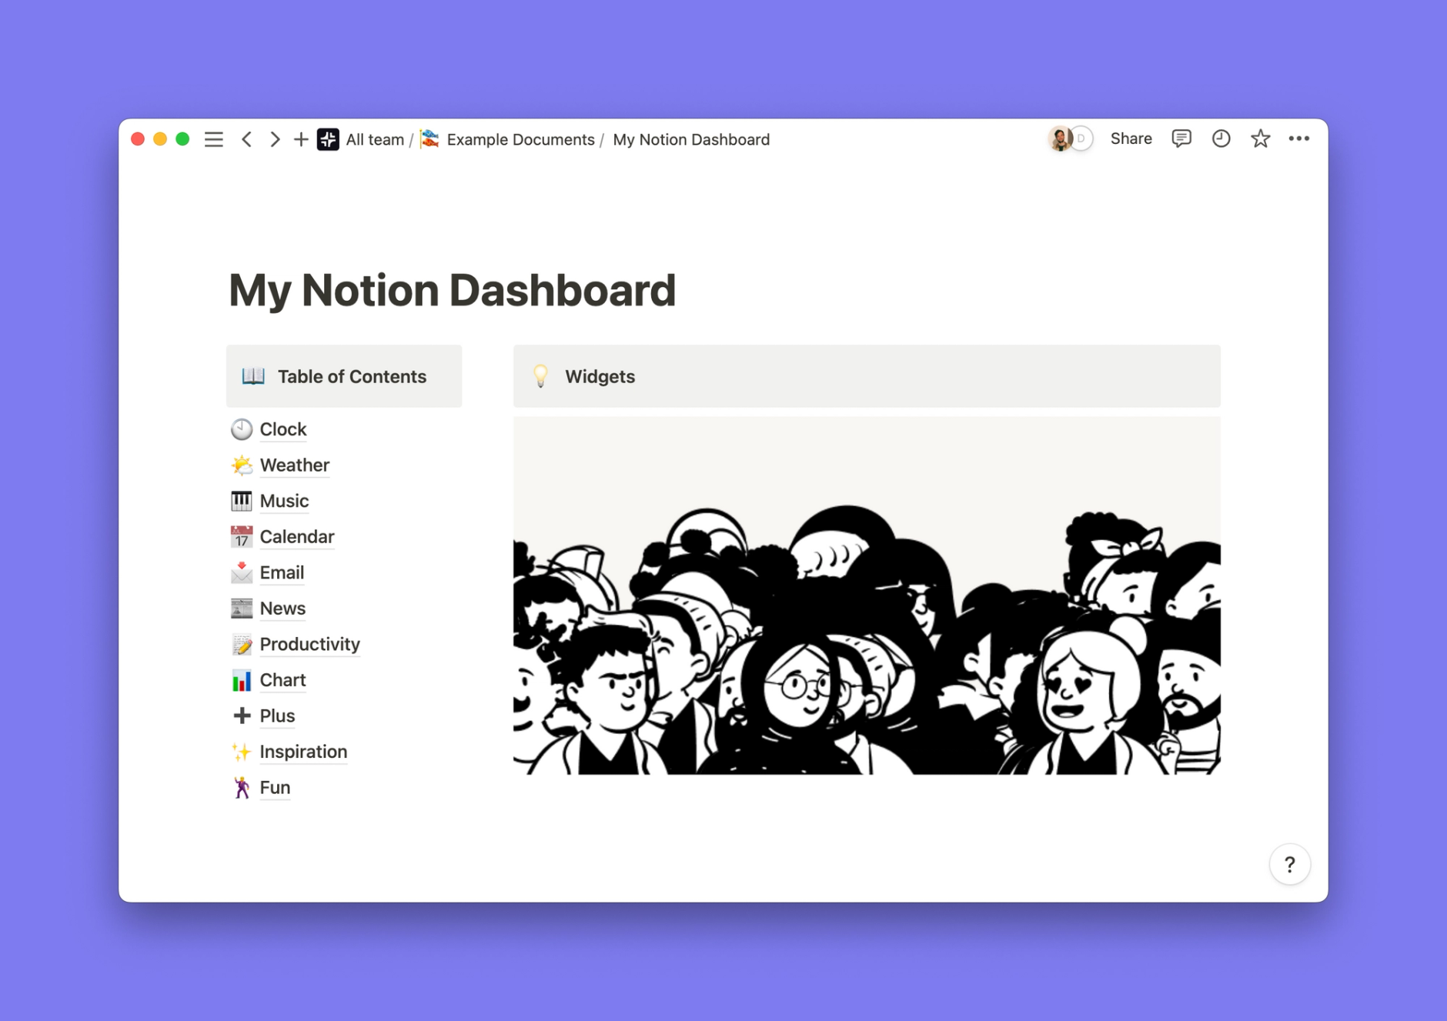Click the user avatar photo
The width and height of the screenshot is (1447, 1021).
[x=1061, y=138]
